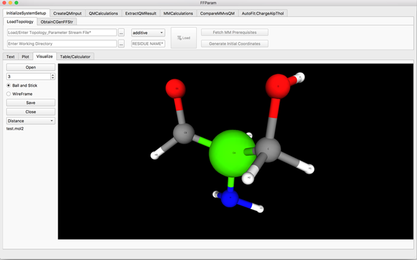Select the blue nitrogen atom in the molecule
This screenshot has width=417, height=260.
tap(230, 198)
